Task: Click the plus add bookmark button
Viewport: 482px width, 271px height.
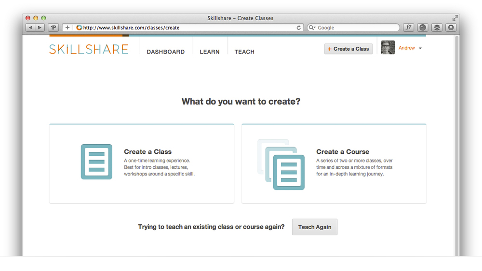Action: click(x=67, y=28)
